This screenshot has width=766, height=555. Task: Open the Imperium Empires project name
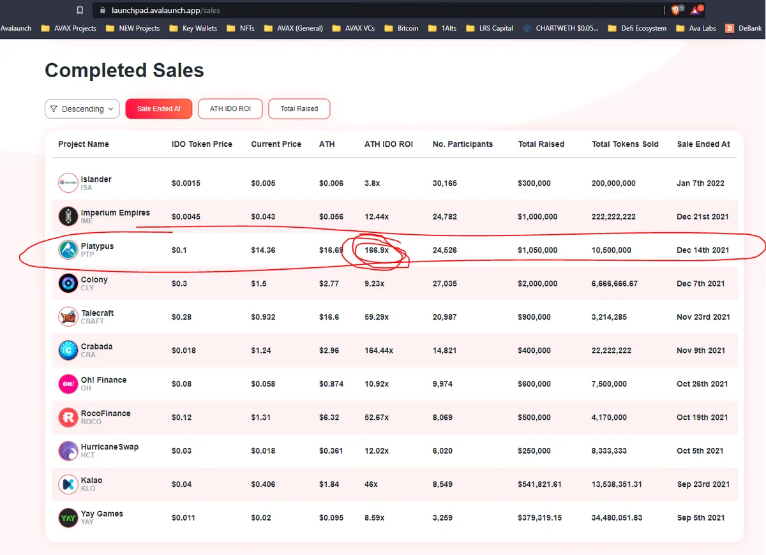click(116, 212)
